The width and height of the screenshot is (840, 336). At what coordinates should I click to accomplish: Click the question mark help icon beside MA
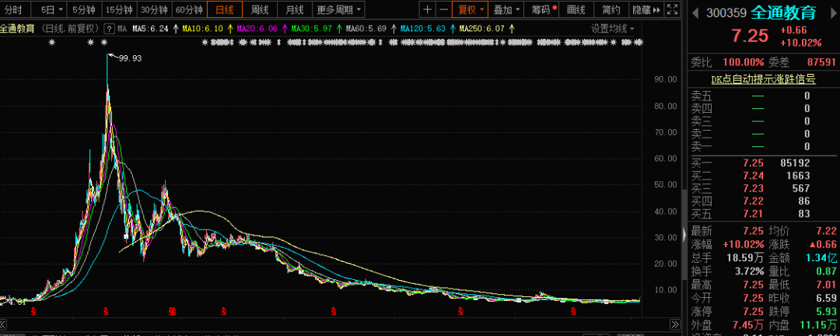click(109, 29)
